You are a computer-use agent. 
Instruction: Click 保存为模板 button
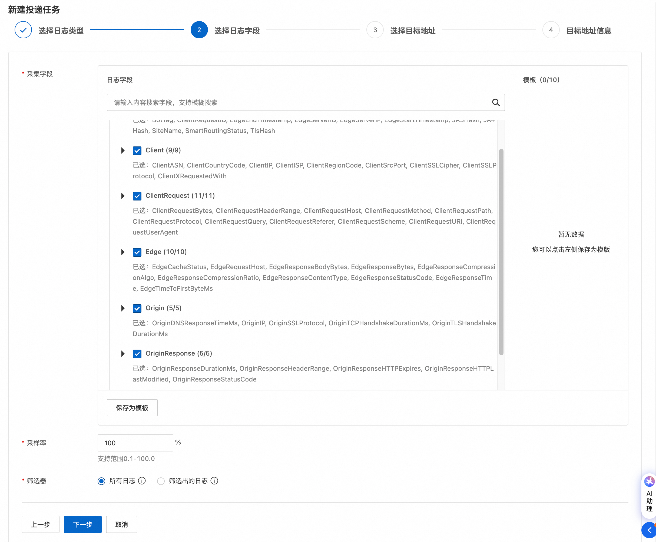pyautogui.click(x=132, y=407)
